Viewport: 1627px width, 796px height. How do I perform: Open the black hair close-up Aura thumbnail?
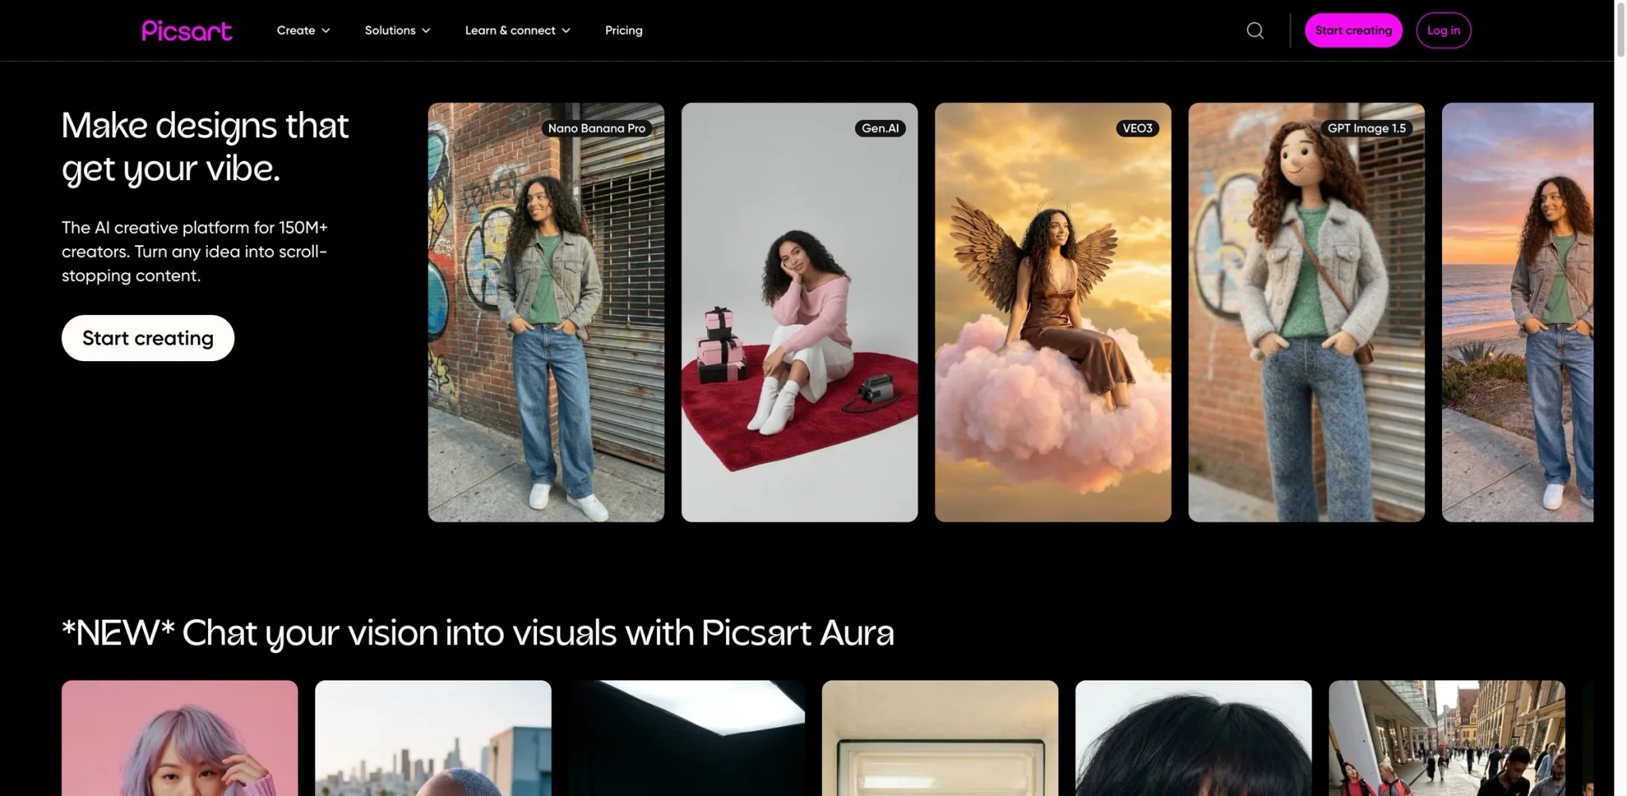tap(1193, 738)
